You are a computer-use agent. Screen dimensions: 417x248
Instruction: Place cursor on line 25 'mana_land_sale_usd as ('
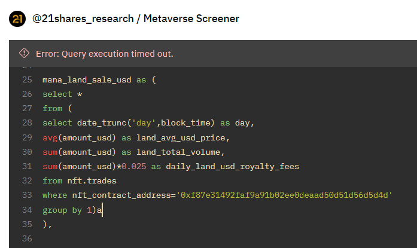pos(99,80)
